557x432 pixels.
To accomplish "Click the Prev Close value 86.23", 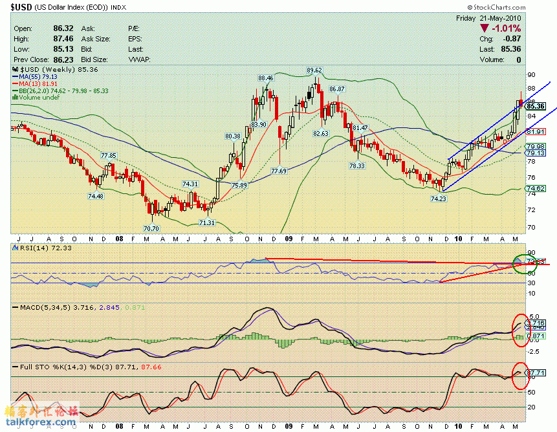I will click(63, 59).
